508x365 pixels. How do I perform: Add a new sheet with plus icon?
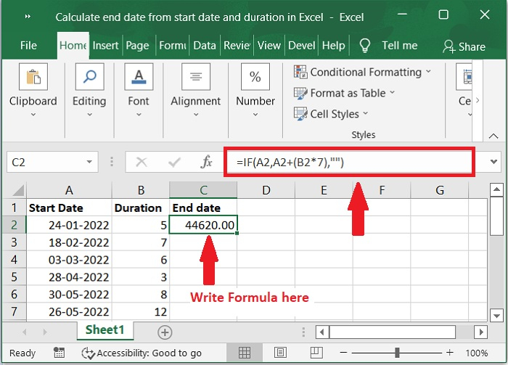click(x=165, y=332)
